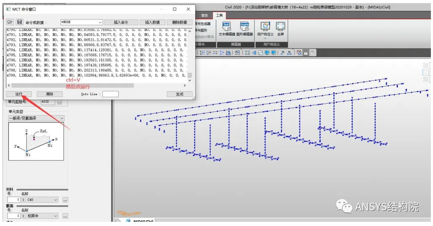Click data line starting with 4796, LINEAR
This screenshot has height=226, width=433.
(97, 60)
